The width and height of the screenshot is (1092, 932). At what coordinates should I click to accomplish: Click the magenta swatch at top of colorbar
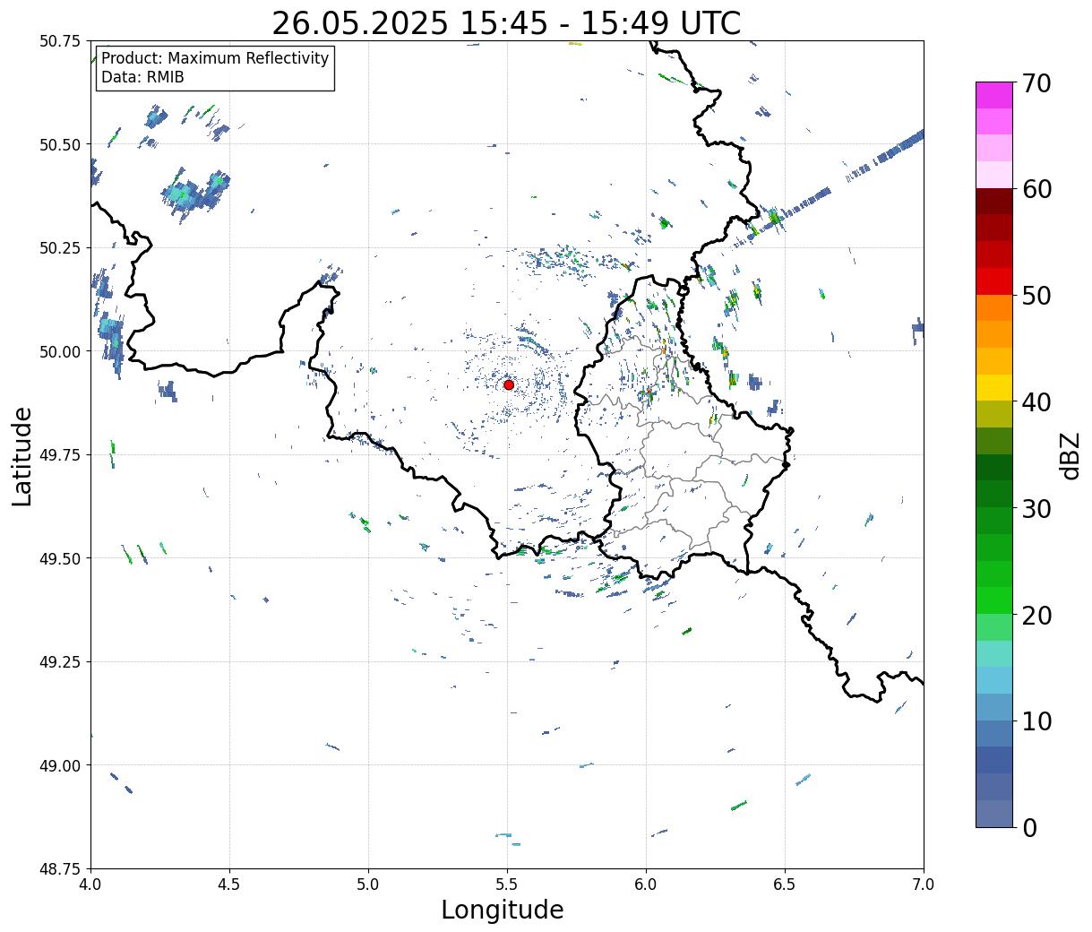[x=994, y=95]
